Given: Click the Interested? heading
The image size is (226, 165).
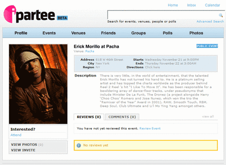Looking at the screenshot, I should point(23,129).
